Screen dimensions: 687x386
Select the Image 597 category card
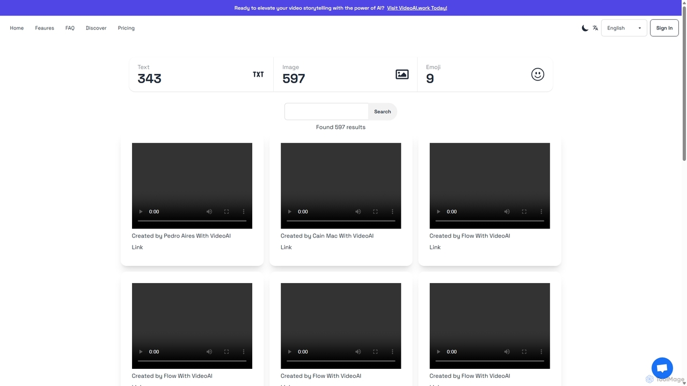pyautogui.click(x=345, y=75)
